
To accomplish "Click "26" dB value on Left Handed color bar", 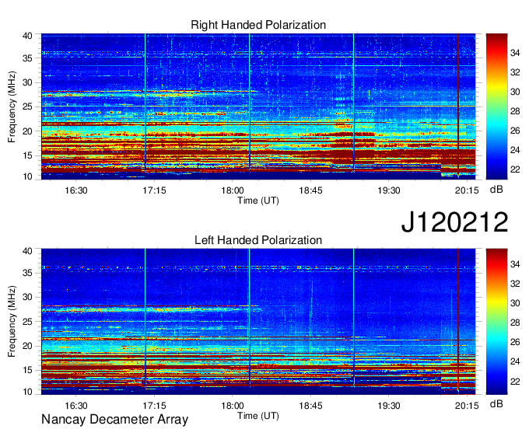I will pyautogui.click(x=515, y=343).
